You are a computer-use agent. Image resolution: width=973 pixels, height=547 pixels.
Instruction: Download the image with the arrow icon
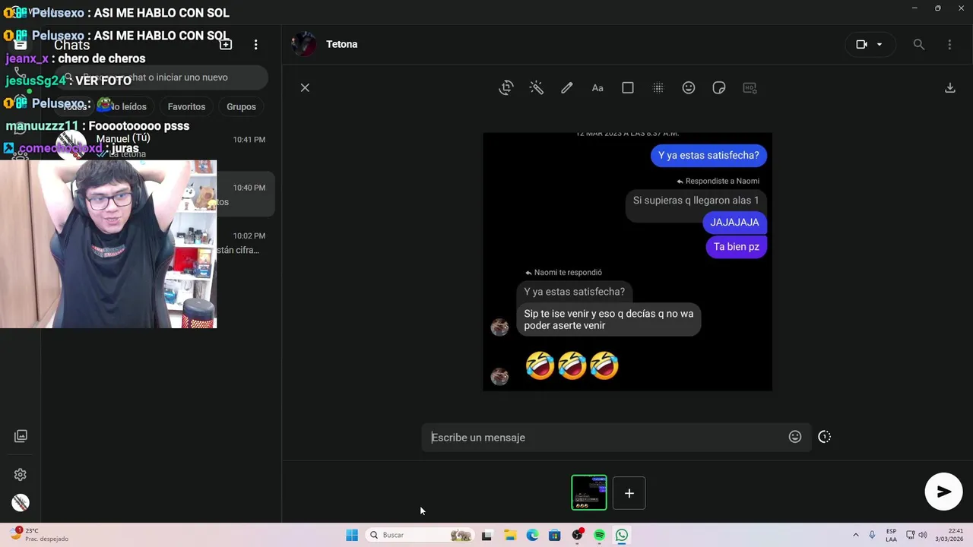pyautogui.click(x=950, y=88)
